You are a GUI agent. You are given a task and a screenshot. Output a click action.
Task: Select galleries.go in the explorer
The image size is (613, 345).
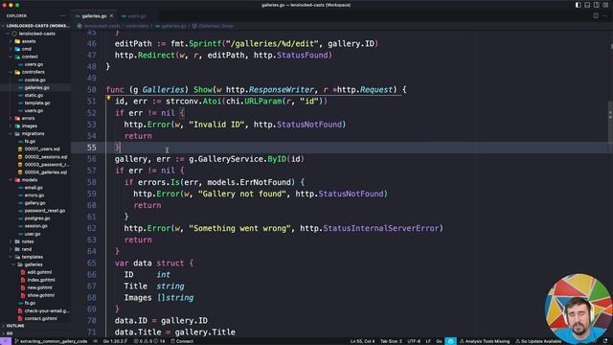pos(35,87)
